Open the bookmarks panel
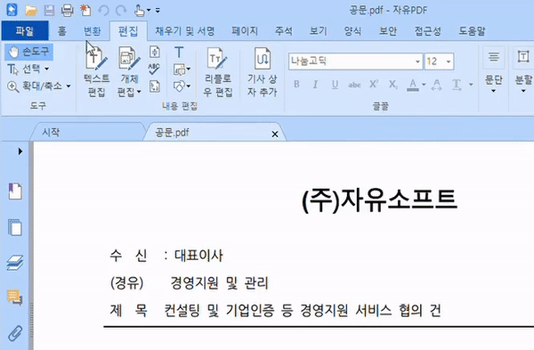The height and width of the screenshot is (350, 534). pyautogui.click(x=15, y=191)
